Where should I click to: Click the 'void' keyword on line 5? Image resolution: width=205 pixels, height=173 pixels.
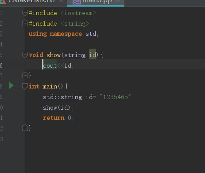pyautogui.click(x=36, y=55)
